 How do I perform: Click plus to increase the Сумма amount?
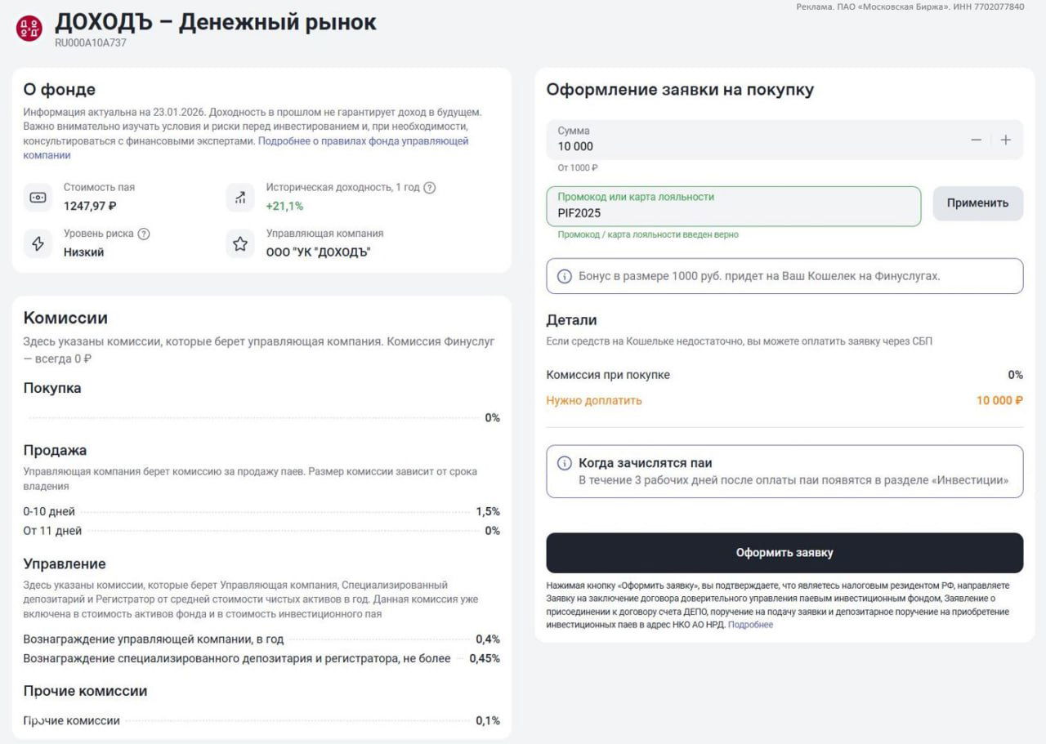click(x=1006, y=140)
